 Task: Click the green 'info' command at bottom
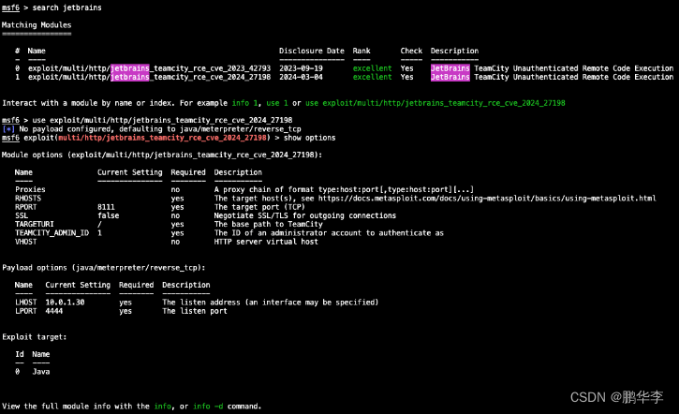(x=163, y=407)
